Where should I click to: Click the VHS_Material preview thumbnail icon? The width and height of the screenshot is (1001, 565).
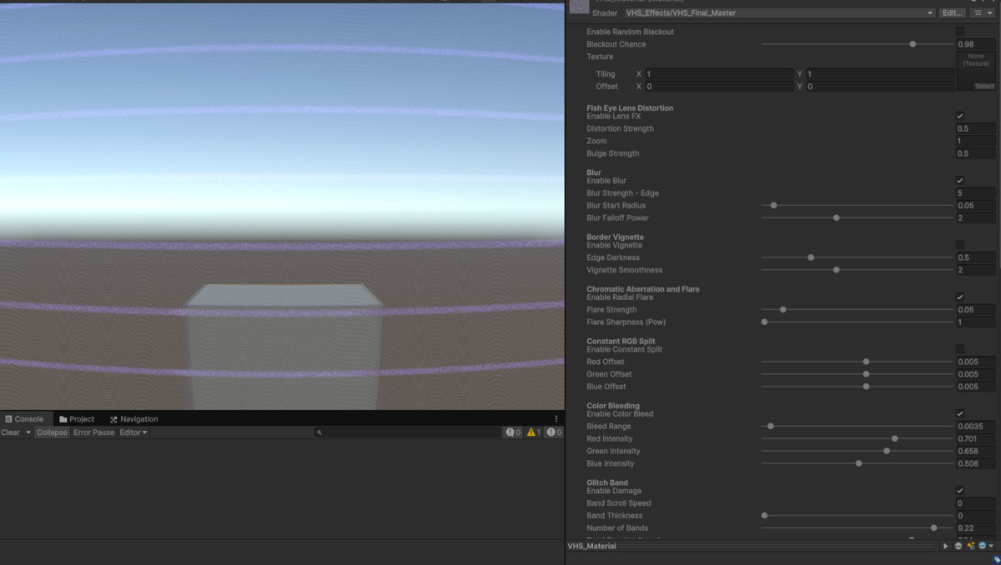579,7
